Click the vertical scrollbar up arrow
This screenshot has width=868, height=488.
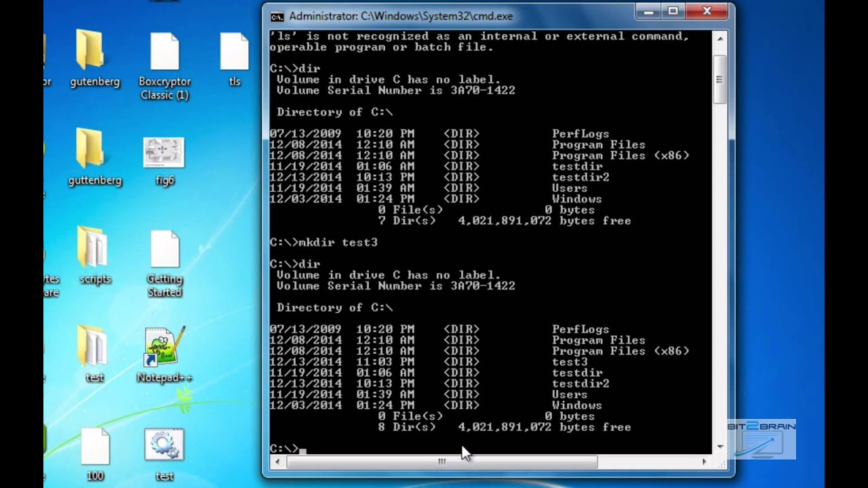[719, 39]
